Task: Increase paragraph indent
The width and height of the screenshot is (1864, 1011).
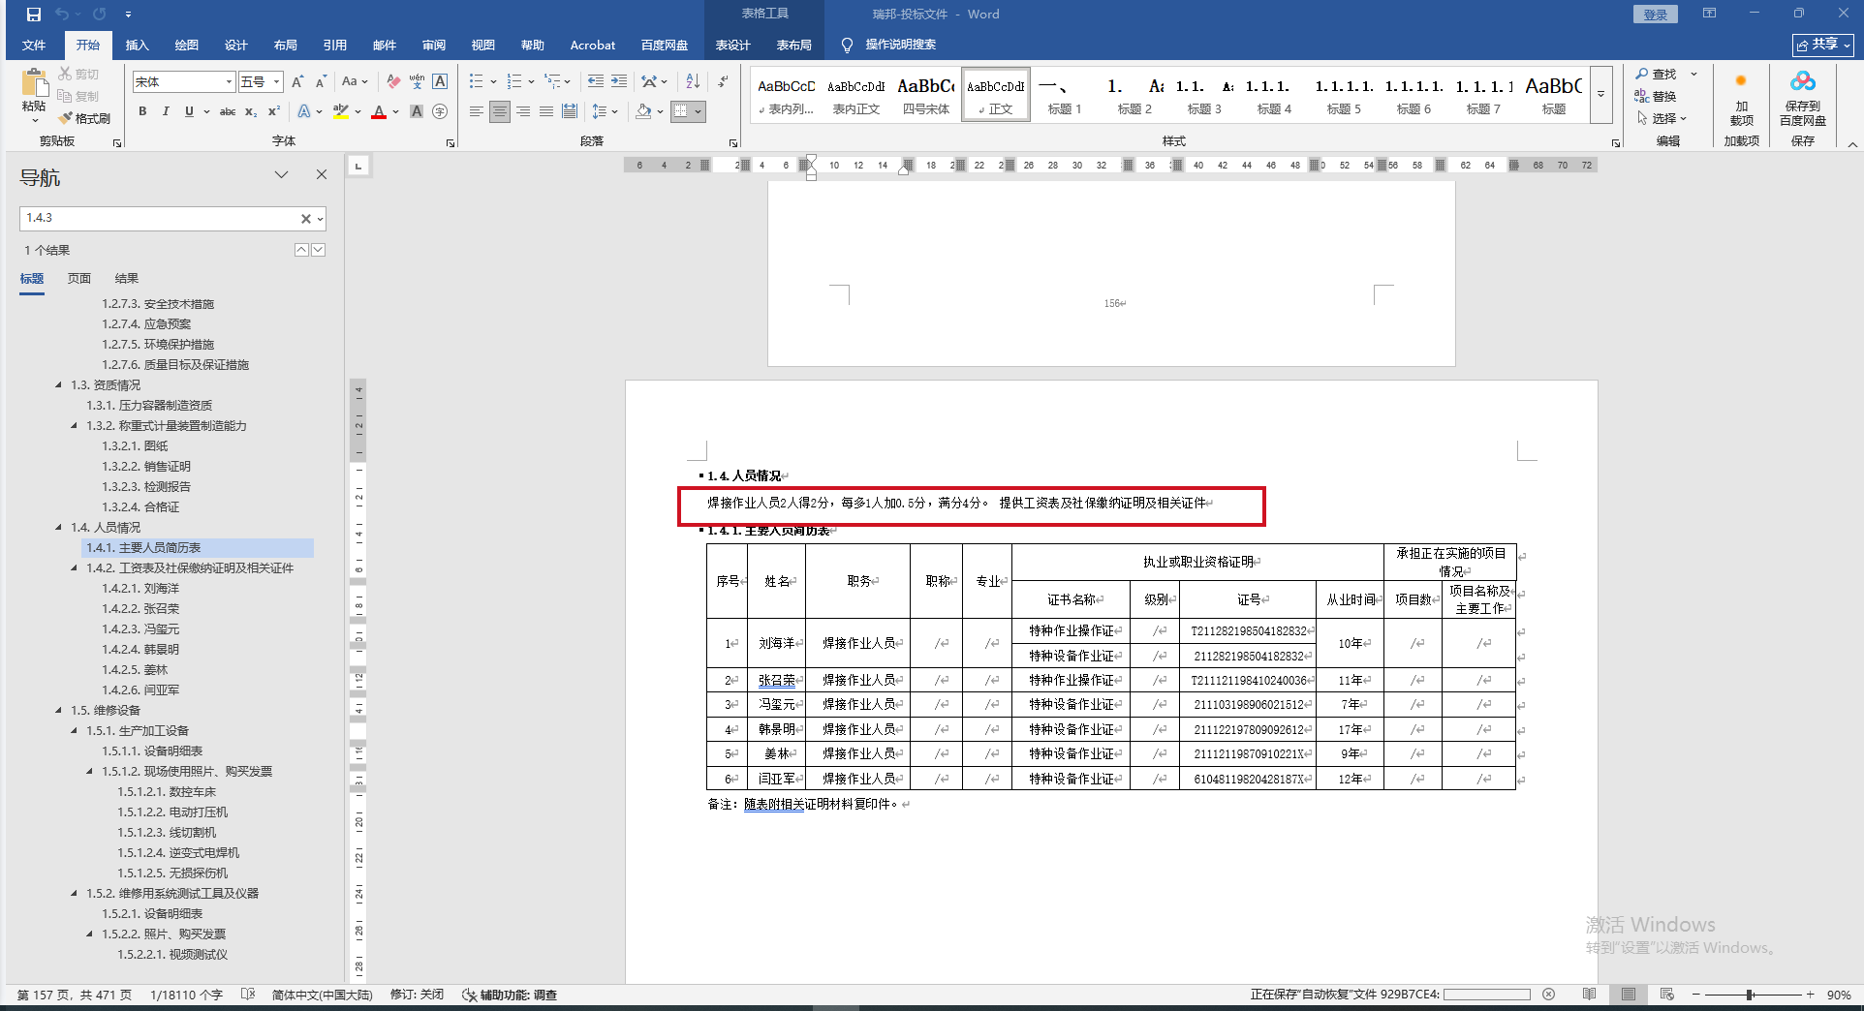Action: tap(619, 82)
